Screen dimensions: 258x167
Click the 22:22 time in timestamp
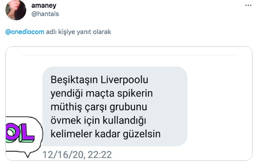[x=100, y=155]
